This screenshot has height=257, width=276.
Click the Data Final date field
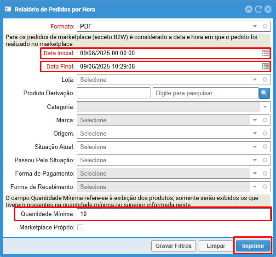click(x=169, y=66)
